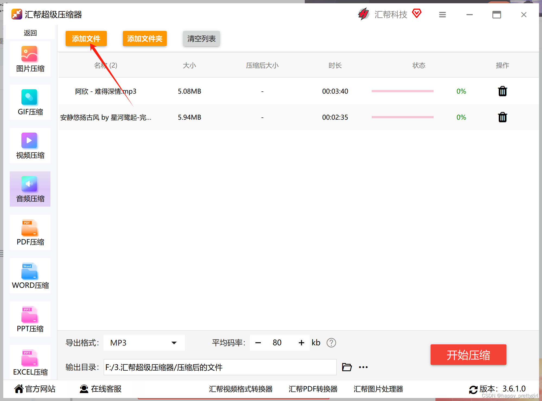This screenshot has width=542, height=401.
Task: Switch to 视频压缩 video compression
Action: [30, 146]
